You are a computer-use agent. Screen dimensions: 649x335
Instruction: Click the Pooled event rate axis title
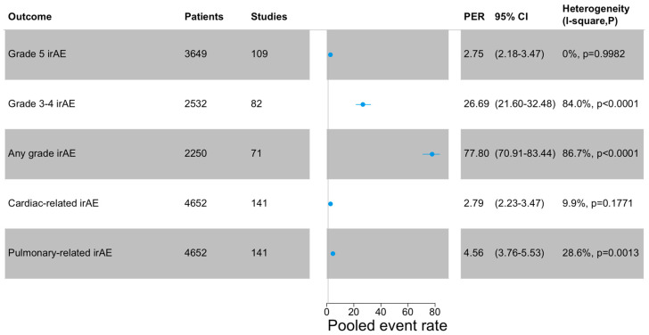click(x=388, y=325)
